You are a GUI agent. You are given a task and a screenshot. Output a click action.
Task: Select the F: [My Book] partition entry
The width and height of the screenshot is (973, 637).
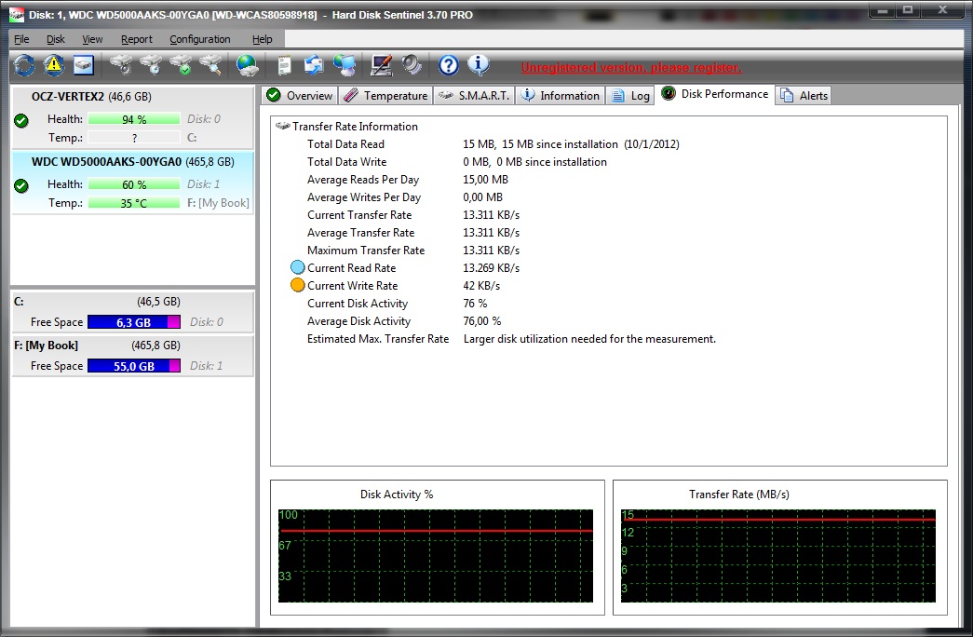(x=132, y=356)
